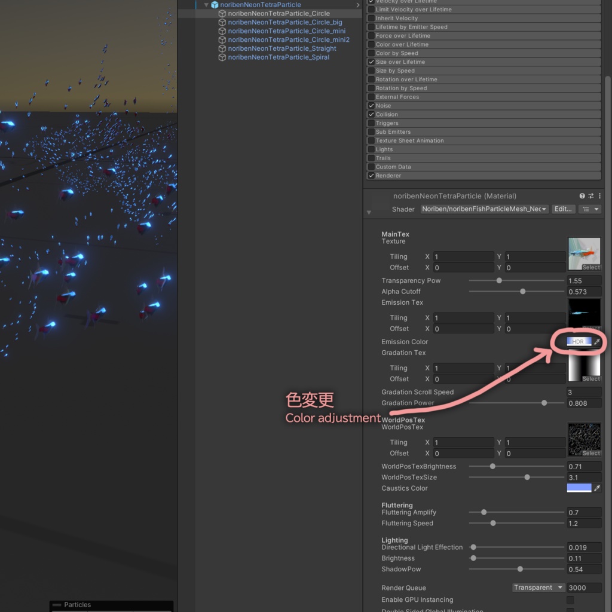Screen dimensions: 612x612
Task: Click the cube icon of noribenNeonTetraParticle_Circle_mini2
Action: click(x=222, y=40)
